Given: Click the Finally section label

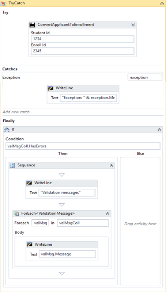Looking at the screenshot, I should [x=8, y=121].
